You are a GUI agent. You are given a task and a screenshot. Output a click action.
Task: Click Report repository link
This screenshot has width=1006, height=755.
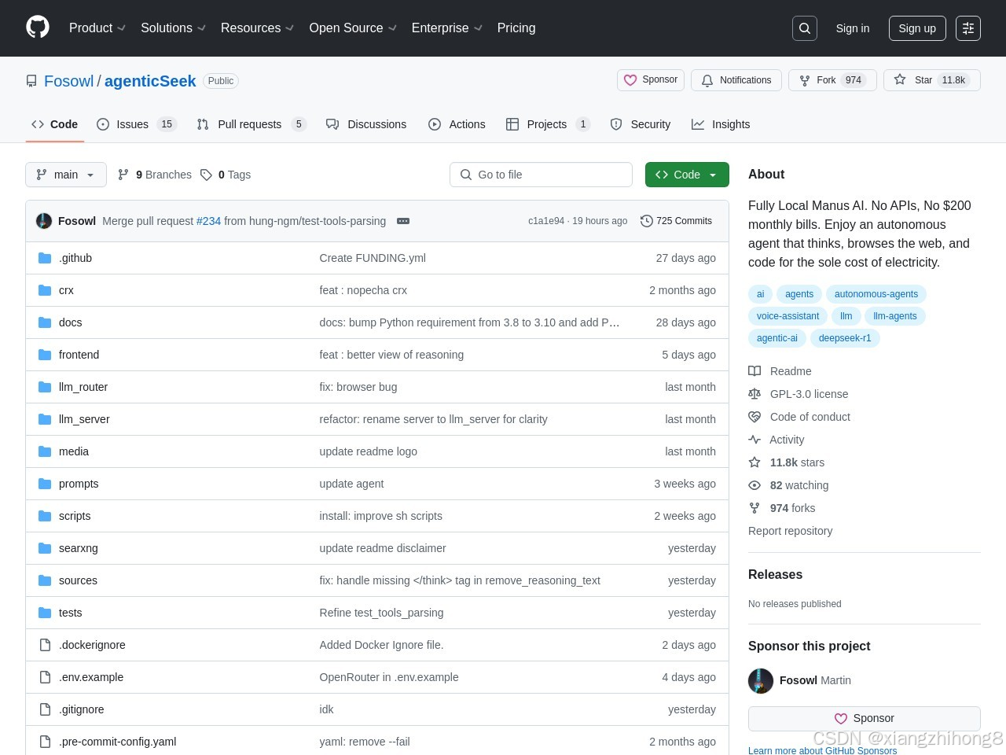point(790,531)
